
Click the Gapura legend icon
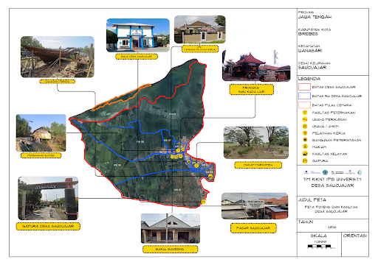click(x=305, y=160)
